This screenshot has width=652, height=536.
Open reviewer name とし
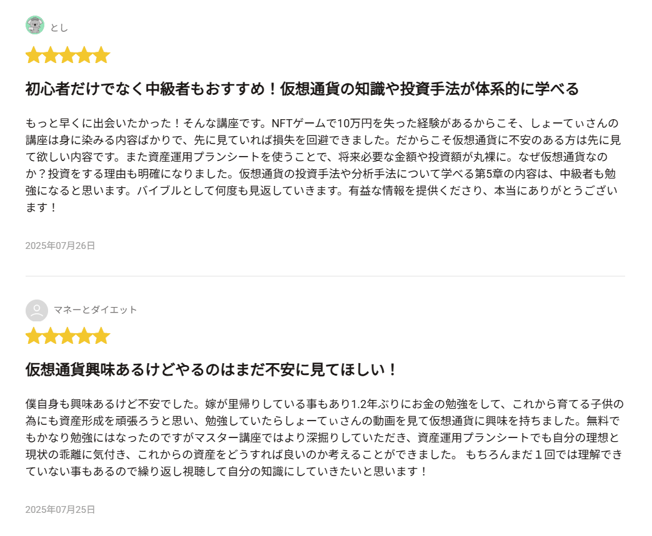pyautogui.click(x=59, y=28)
